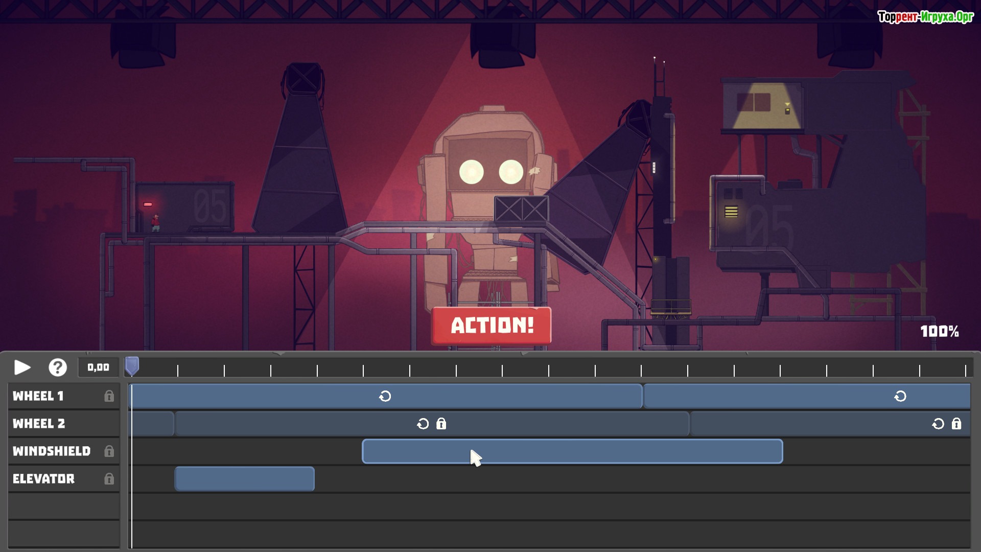Click the loop icon on the middle Wheel 2 clip
This screenshot has width=981, height=552.
(x=423, y=424)
